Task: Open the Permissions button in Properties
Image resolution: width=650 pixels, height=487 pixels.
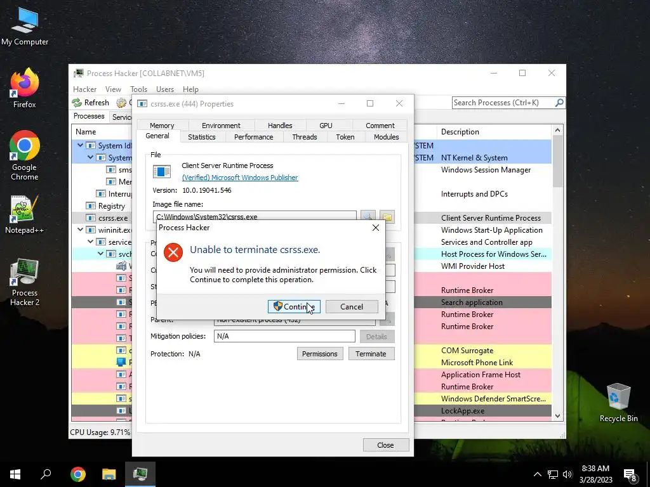Action: pos(320,354)
